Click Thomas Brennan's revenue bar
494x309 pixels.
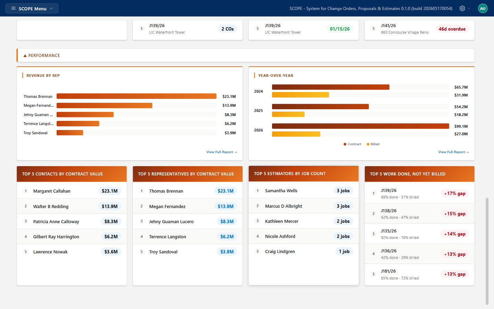coord(137,96)
